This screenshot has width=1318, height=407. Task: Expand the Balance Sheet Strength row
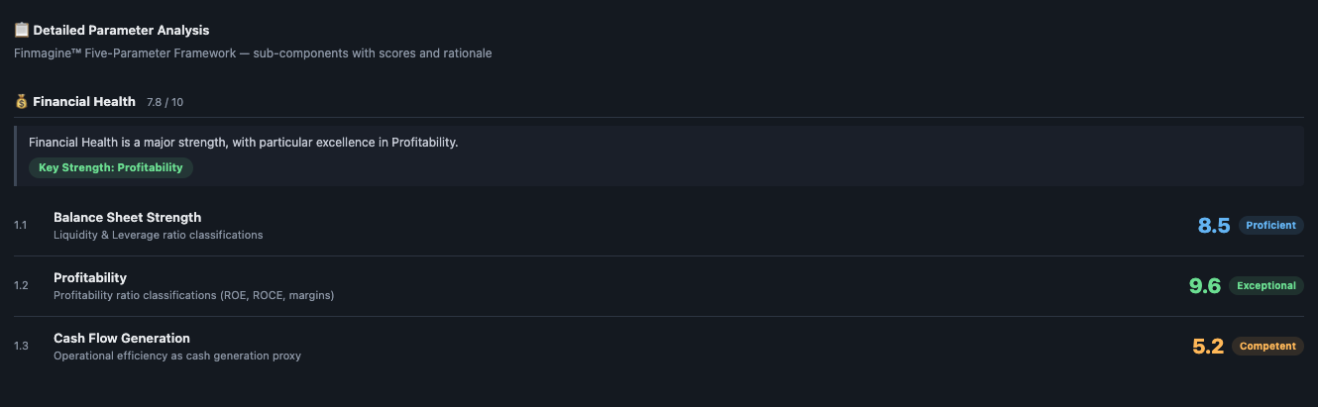pyautogui.click(x=127, y=217)
